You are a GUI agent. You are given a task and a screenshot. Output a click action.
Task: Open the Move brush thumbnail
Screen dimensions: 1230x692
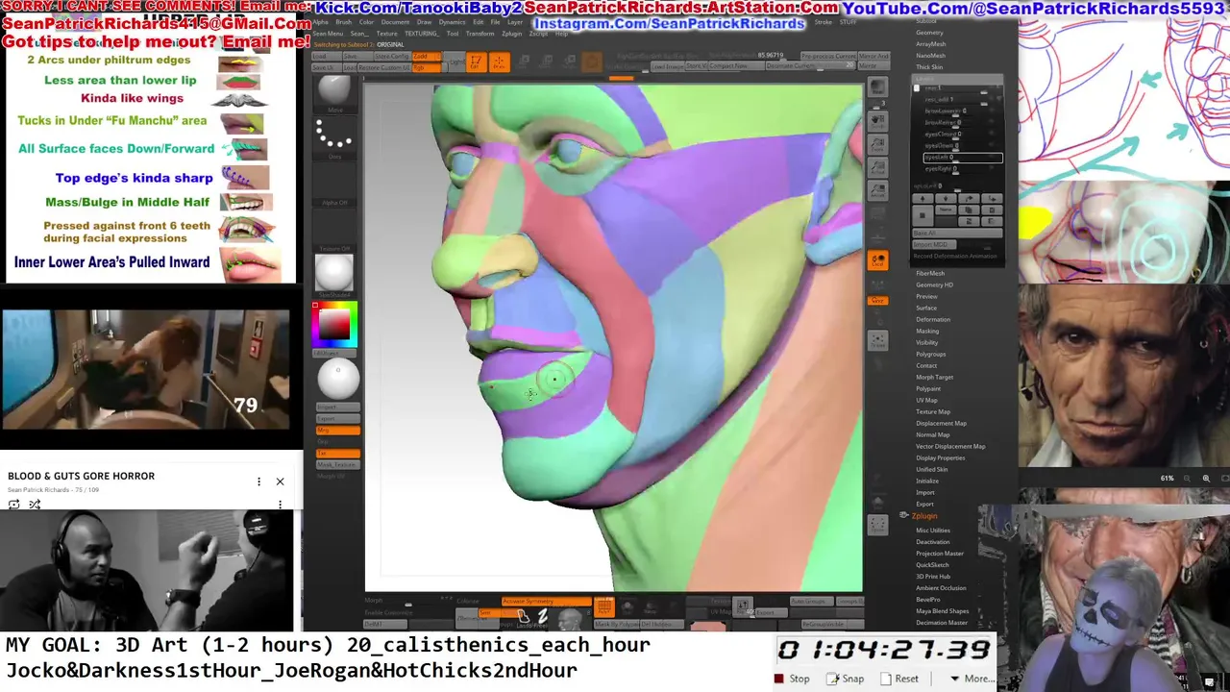(334, 93)
